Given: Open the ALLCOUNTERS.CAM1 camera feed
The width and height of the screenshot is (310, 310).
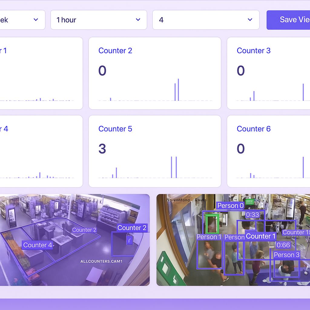Looking at the screenshot, I should pos(75,240).
